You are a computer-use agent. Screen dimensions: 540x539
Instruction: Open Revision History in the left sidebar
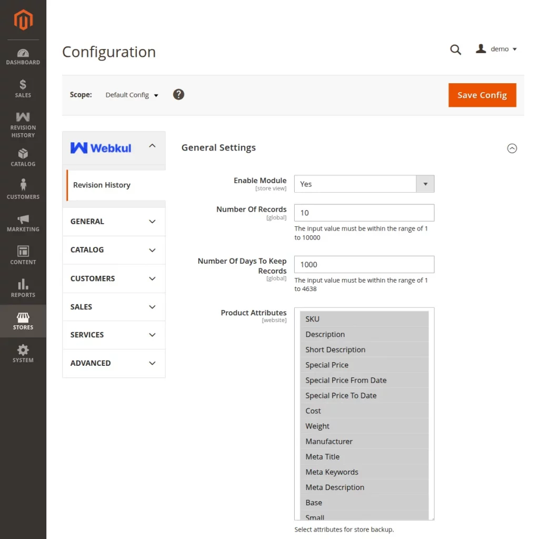pos(23,125)
